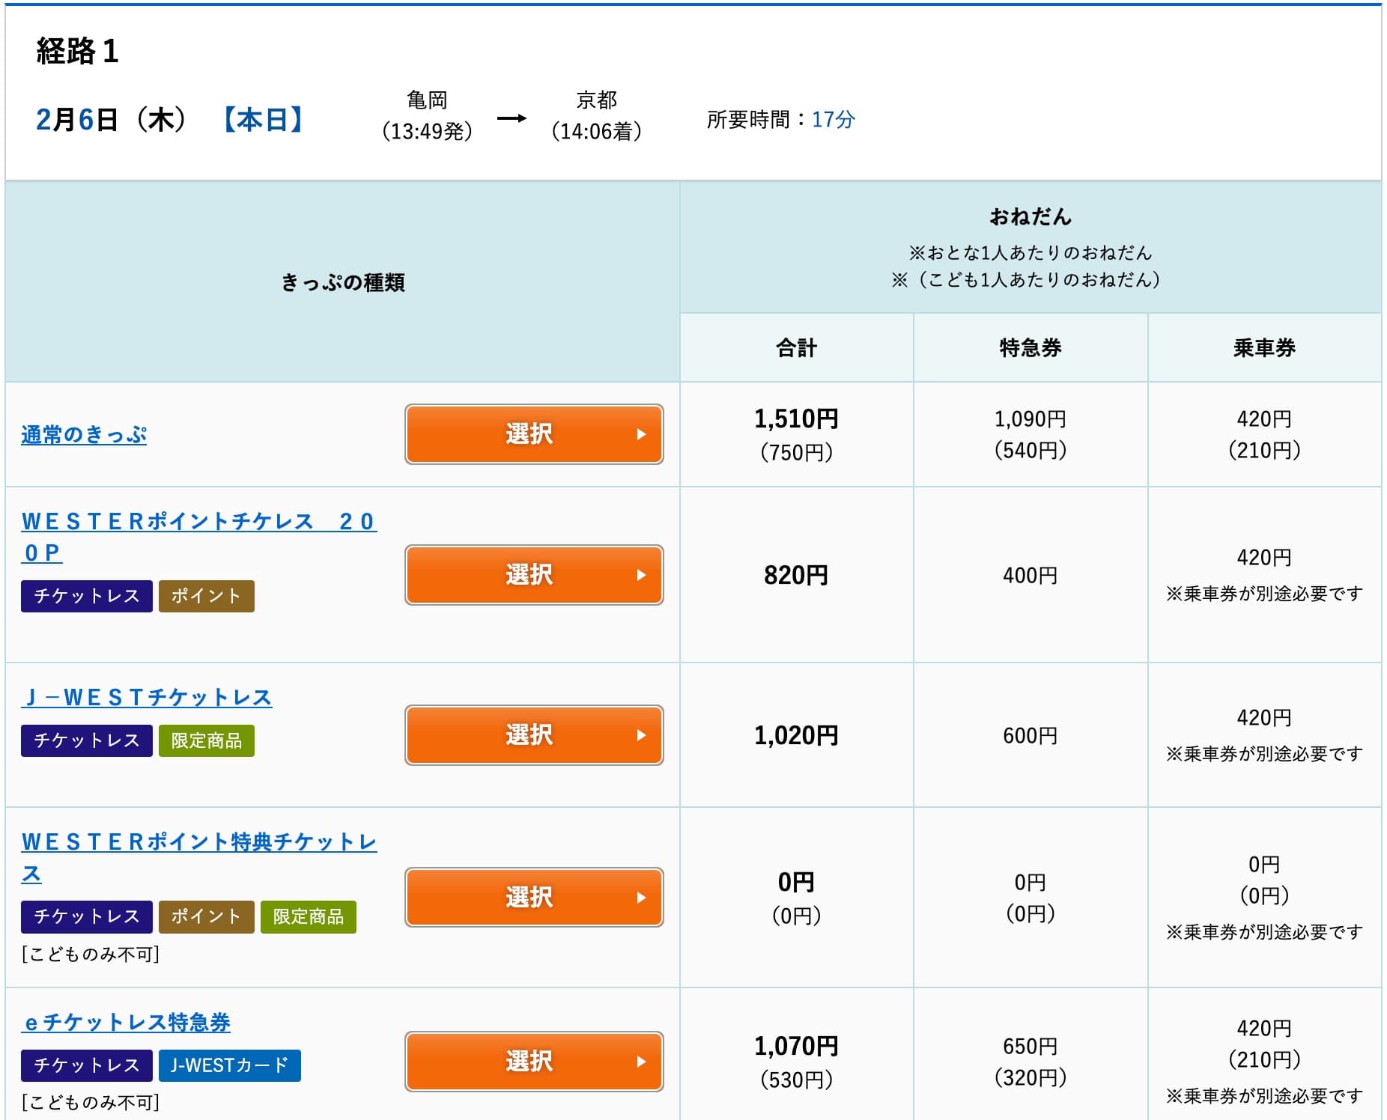Click the 1,090円 express fee
Screen dimensions: 1387x1120
pyautogui.click(x=1031, y=419)
